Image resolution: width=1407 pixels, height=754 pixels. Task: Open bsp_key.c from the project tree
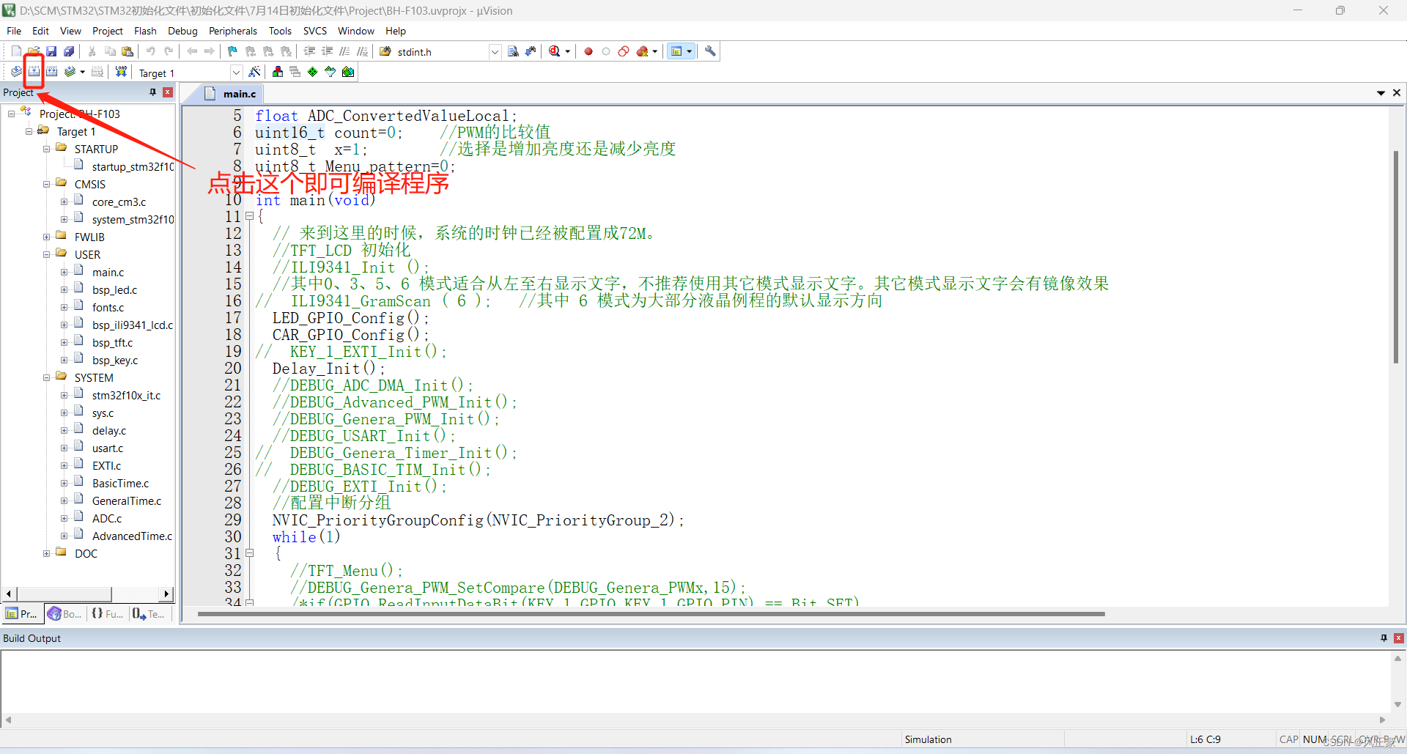[x=114, y=360]
